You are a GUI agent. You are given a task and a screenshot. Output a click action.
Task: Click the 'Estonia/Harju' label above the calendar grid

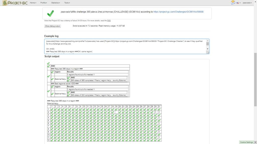pos(53,103)
